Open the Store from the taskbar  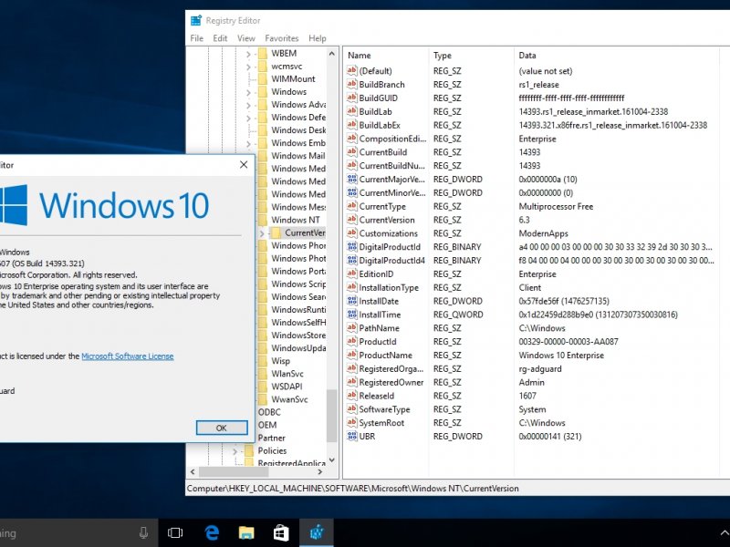point(281,532)
